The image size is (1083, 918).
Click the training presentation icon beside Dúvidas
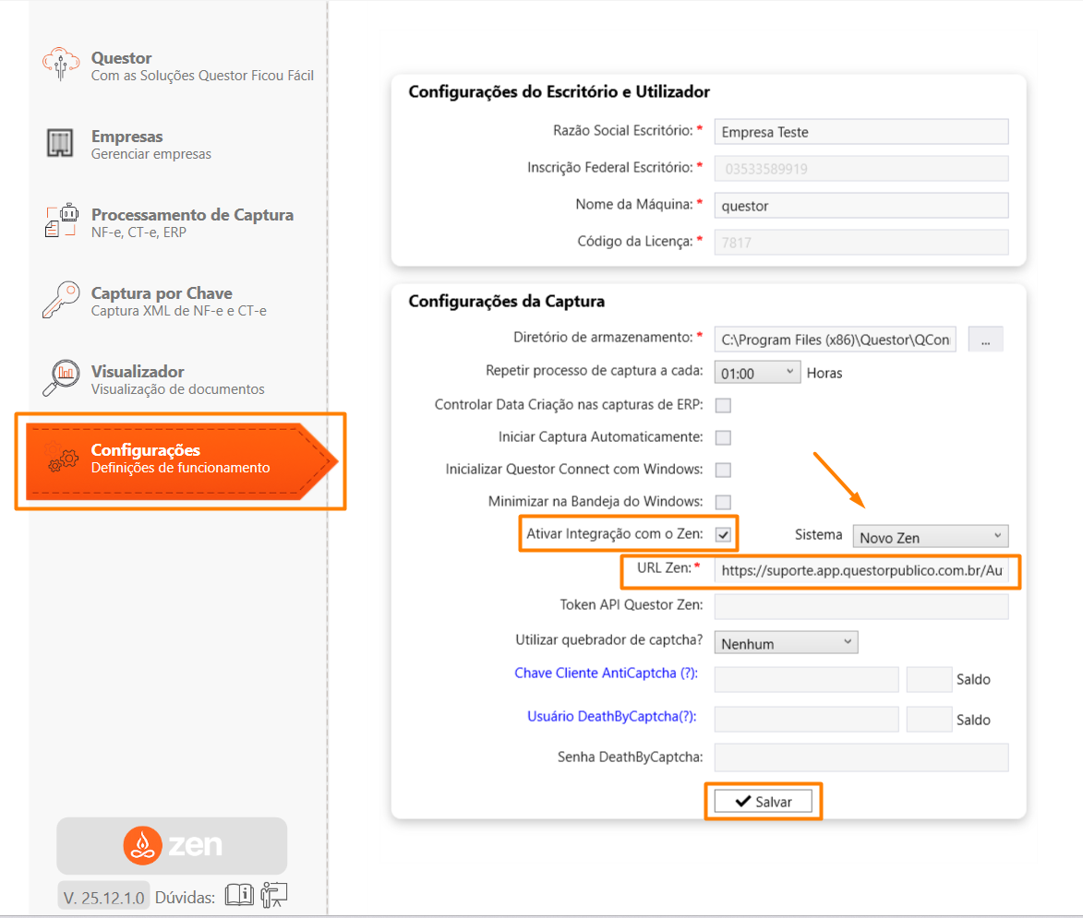coord(274,895)
